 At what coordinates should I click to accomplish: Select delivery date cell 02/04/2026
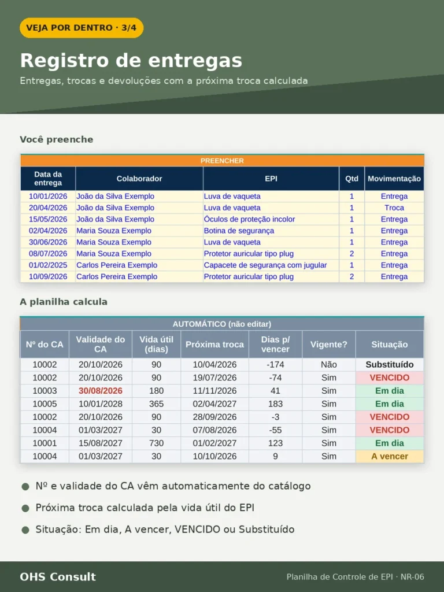(48, 231)
